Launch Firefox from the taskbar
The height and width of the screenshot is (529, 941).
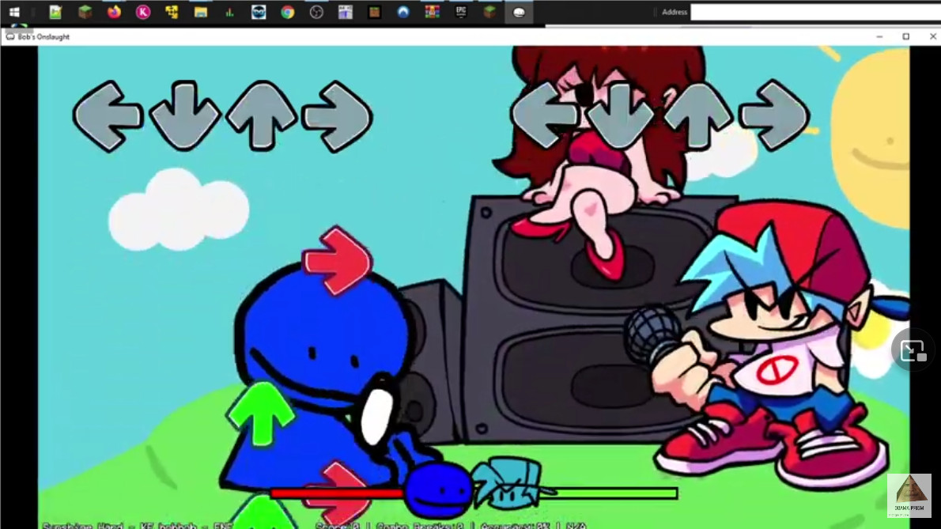(x=114, y=12)
